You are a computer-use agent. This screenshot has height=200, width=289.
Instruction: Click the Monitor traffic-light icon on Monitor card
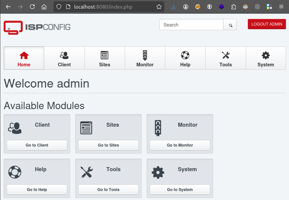click(158, 127)
